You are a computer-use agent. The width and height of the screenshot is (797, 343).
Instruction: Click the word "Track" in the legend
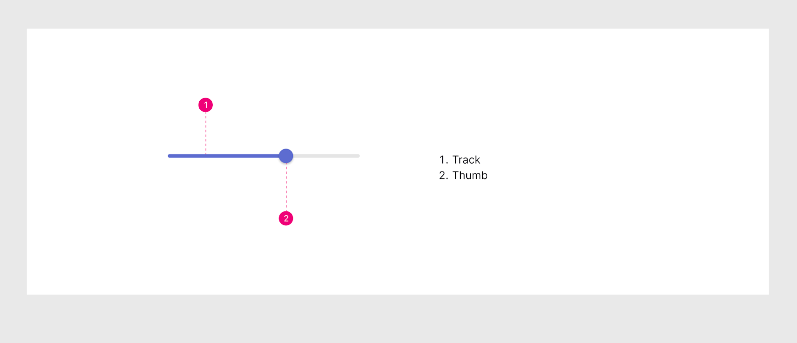coord(466,160)
